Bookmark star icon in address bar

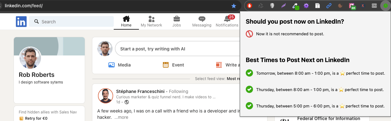pyautogui.click(x=233, y=6)
